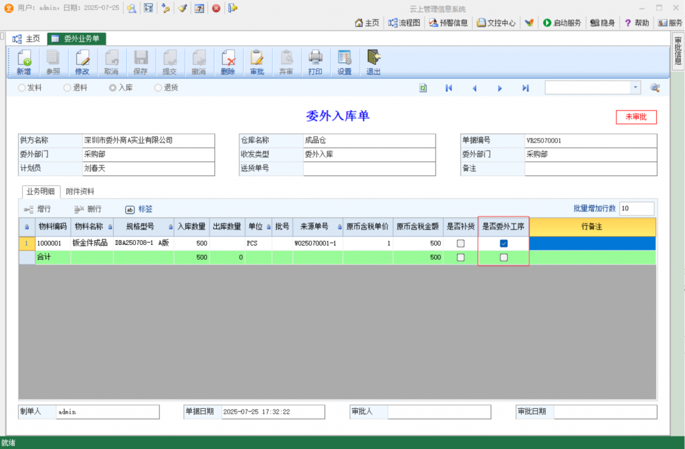Open the 单位 column filter marker

pyautogui.click(x=269, y=227)
